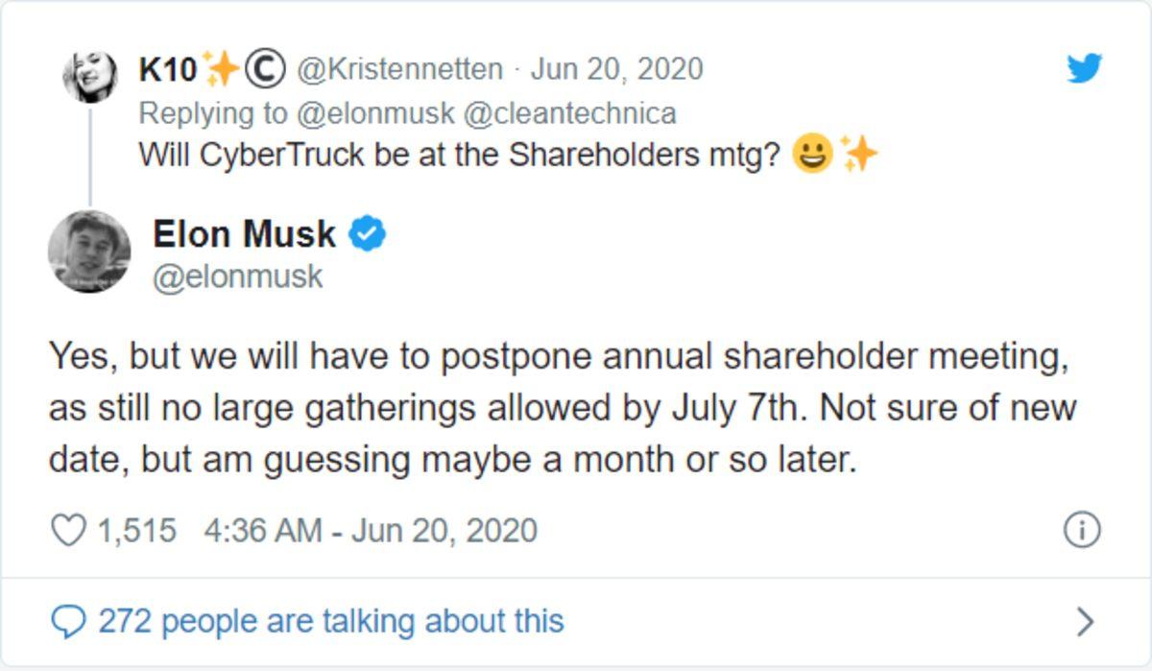This screenshot has height=671, width=1152.
Task: Click the Elon Musk display name
Action: [x=244, y=233]
